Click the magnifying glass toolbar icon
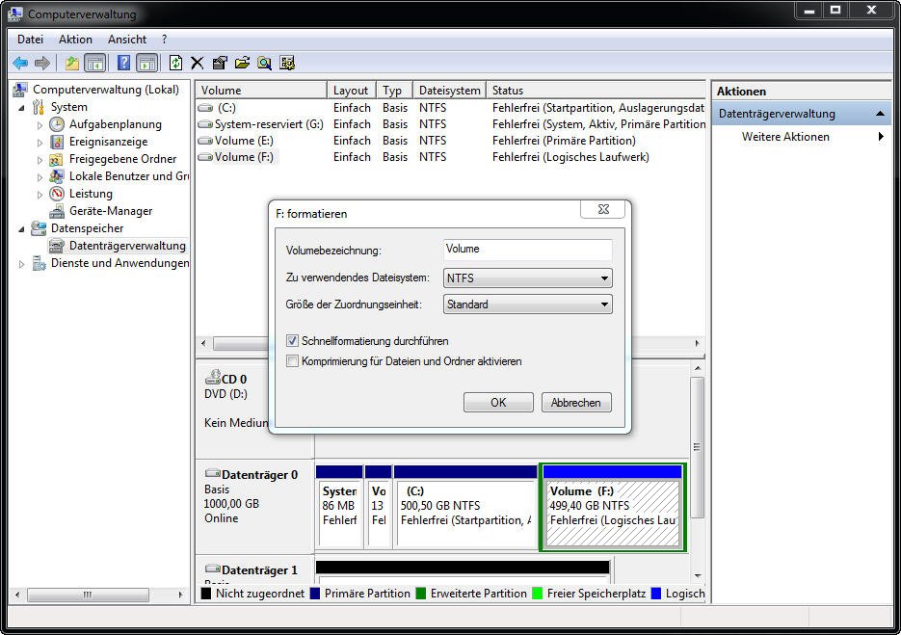The height and width of the screenshot is (635, 901). (x=264, y=63)
